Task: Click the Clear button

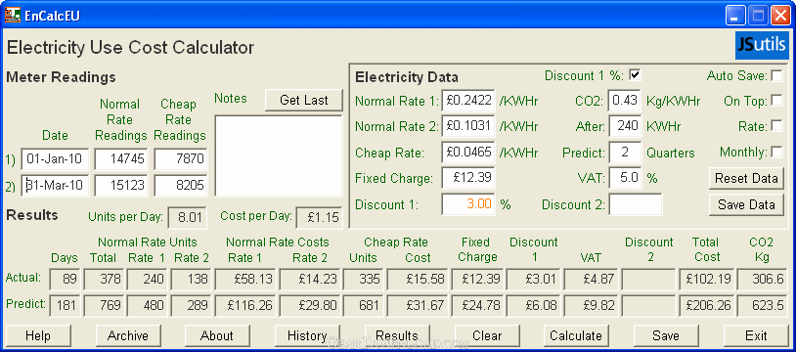Action: pos(487,335)
